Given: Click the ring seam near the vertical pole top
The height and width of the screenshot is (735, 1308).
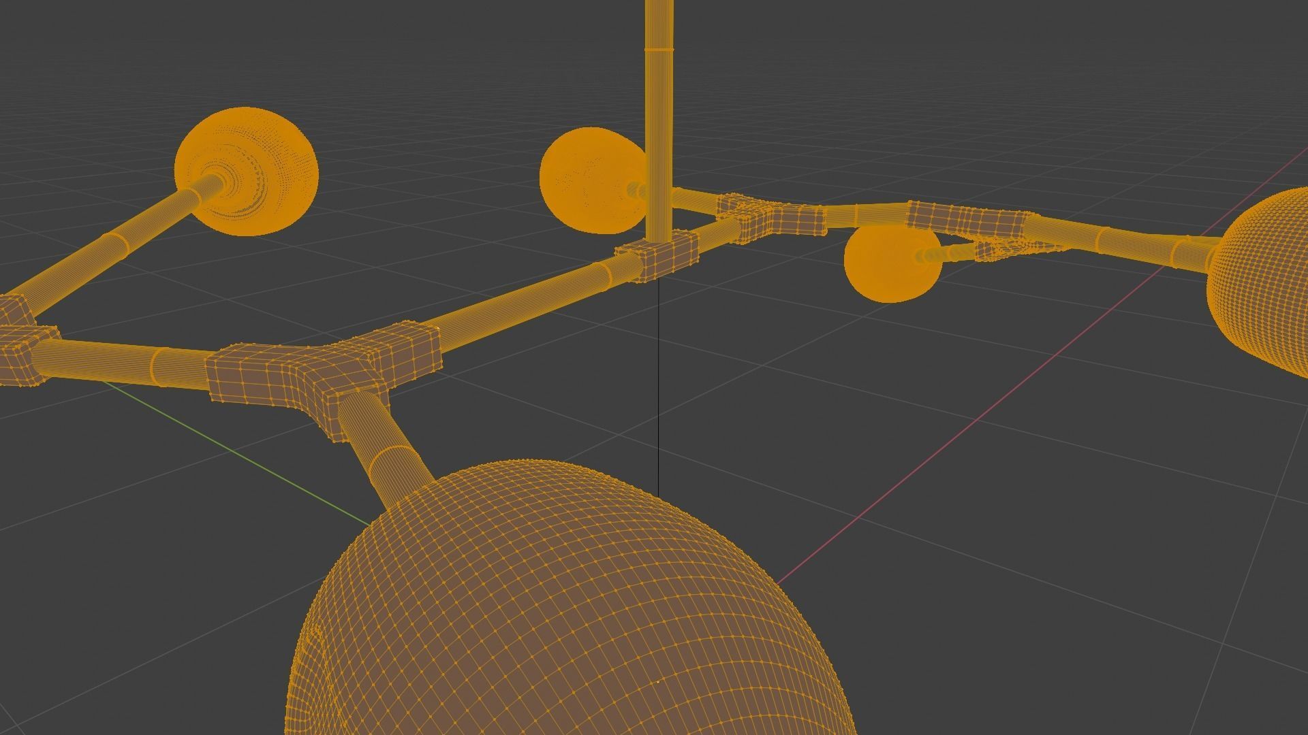Looking at the screenshot, I should point(659,50).
